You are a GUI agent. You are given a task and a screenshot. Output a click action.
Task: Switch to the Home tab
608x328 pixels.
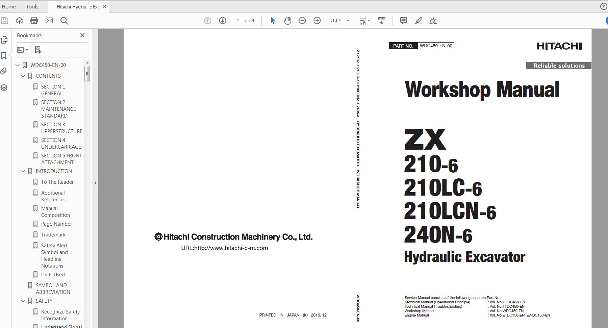tap(9, 6)
